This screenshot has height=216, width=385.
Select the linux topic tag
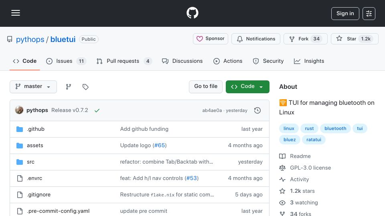(x=289, y=128)
